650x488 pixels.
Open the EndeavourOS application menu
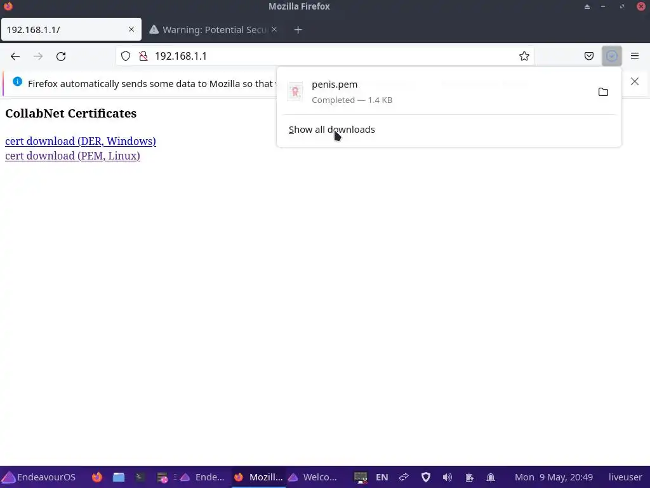39,477
